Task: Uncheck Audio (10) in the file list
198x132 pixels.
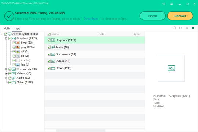Action: tap(49, 47)
